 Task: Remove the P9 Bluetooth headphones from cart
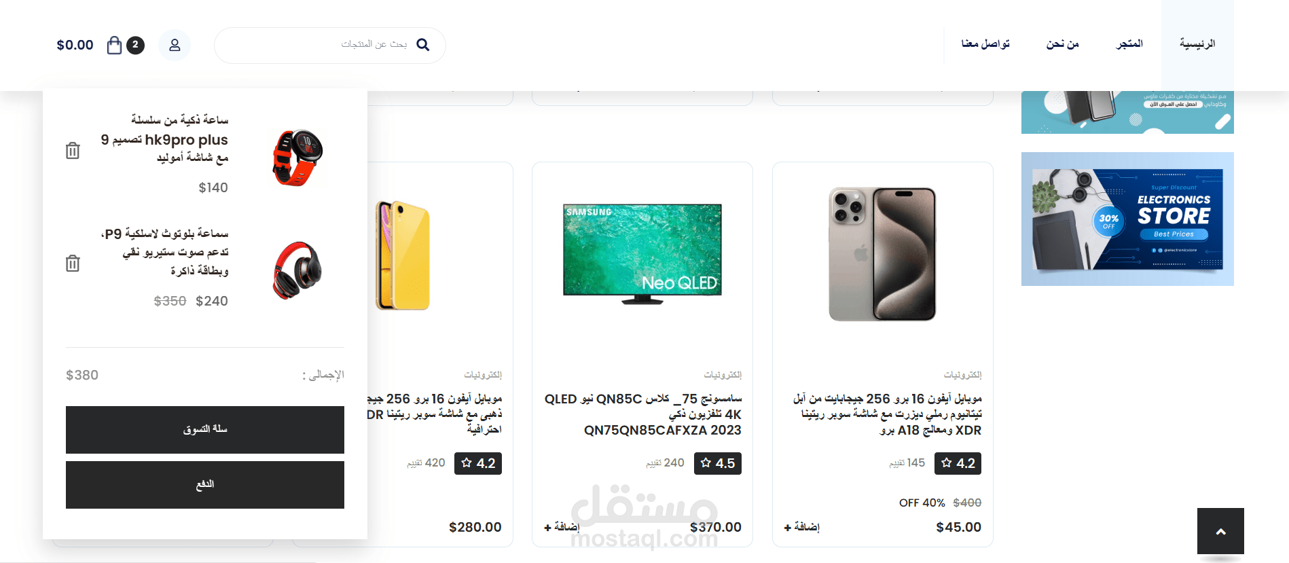point(73,264)
